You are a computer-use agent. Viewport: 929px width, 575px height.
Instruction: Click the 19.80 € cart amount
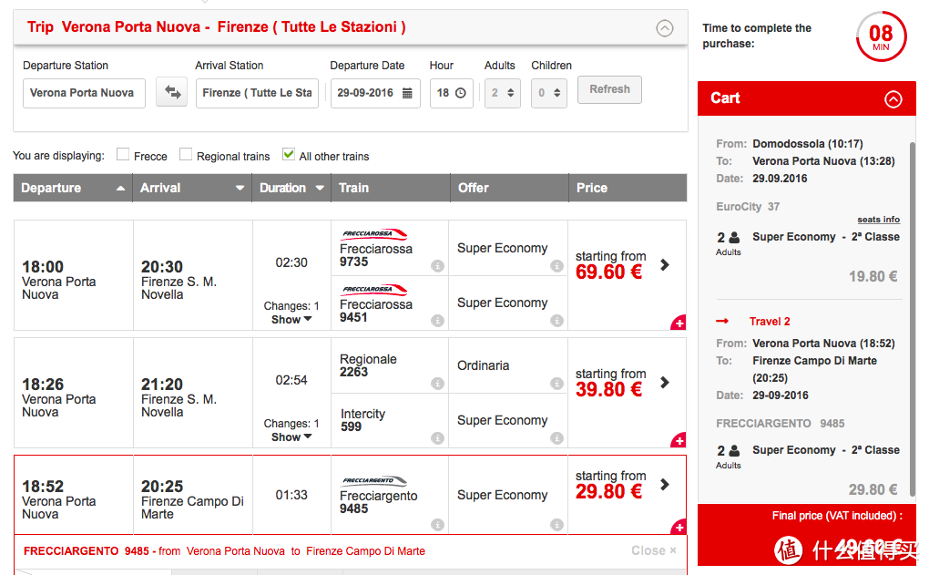click(873, 276)
